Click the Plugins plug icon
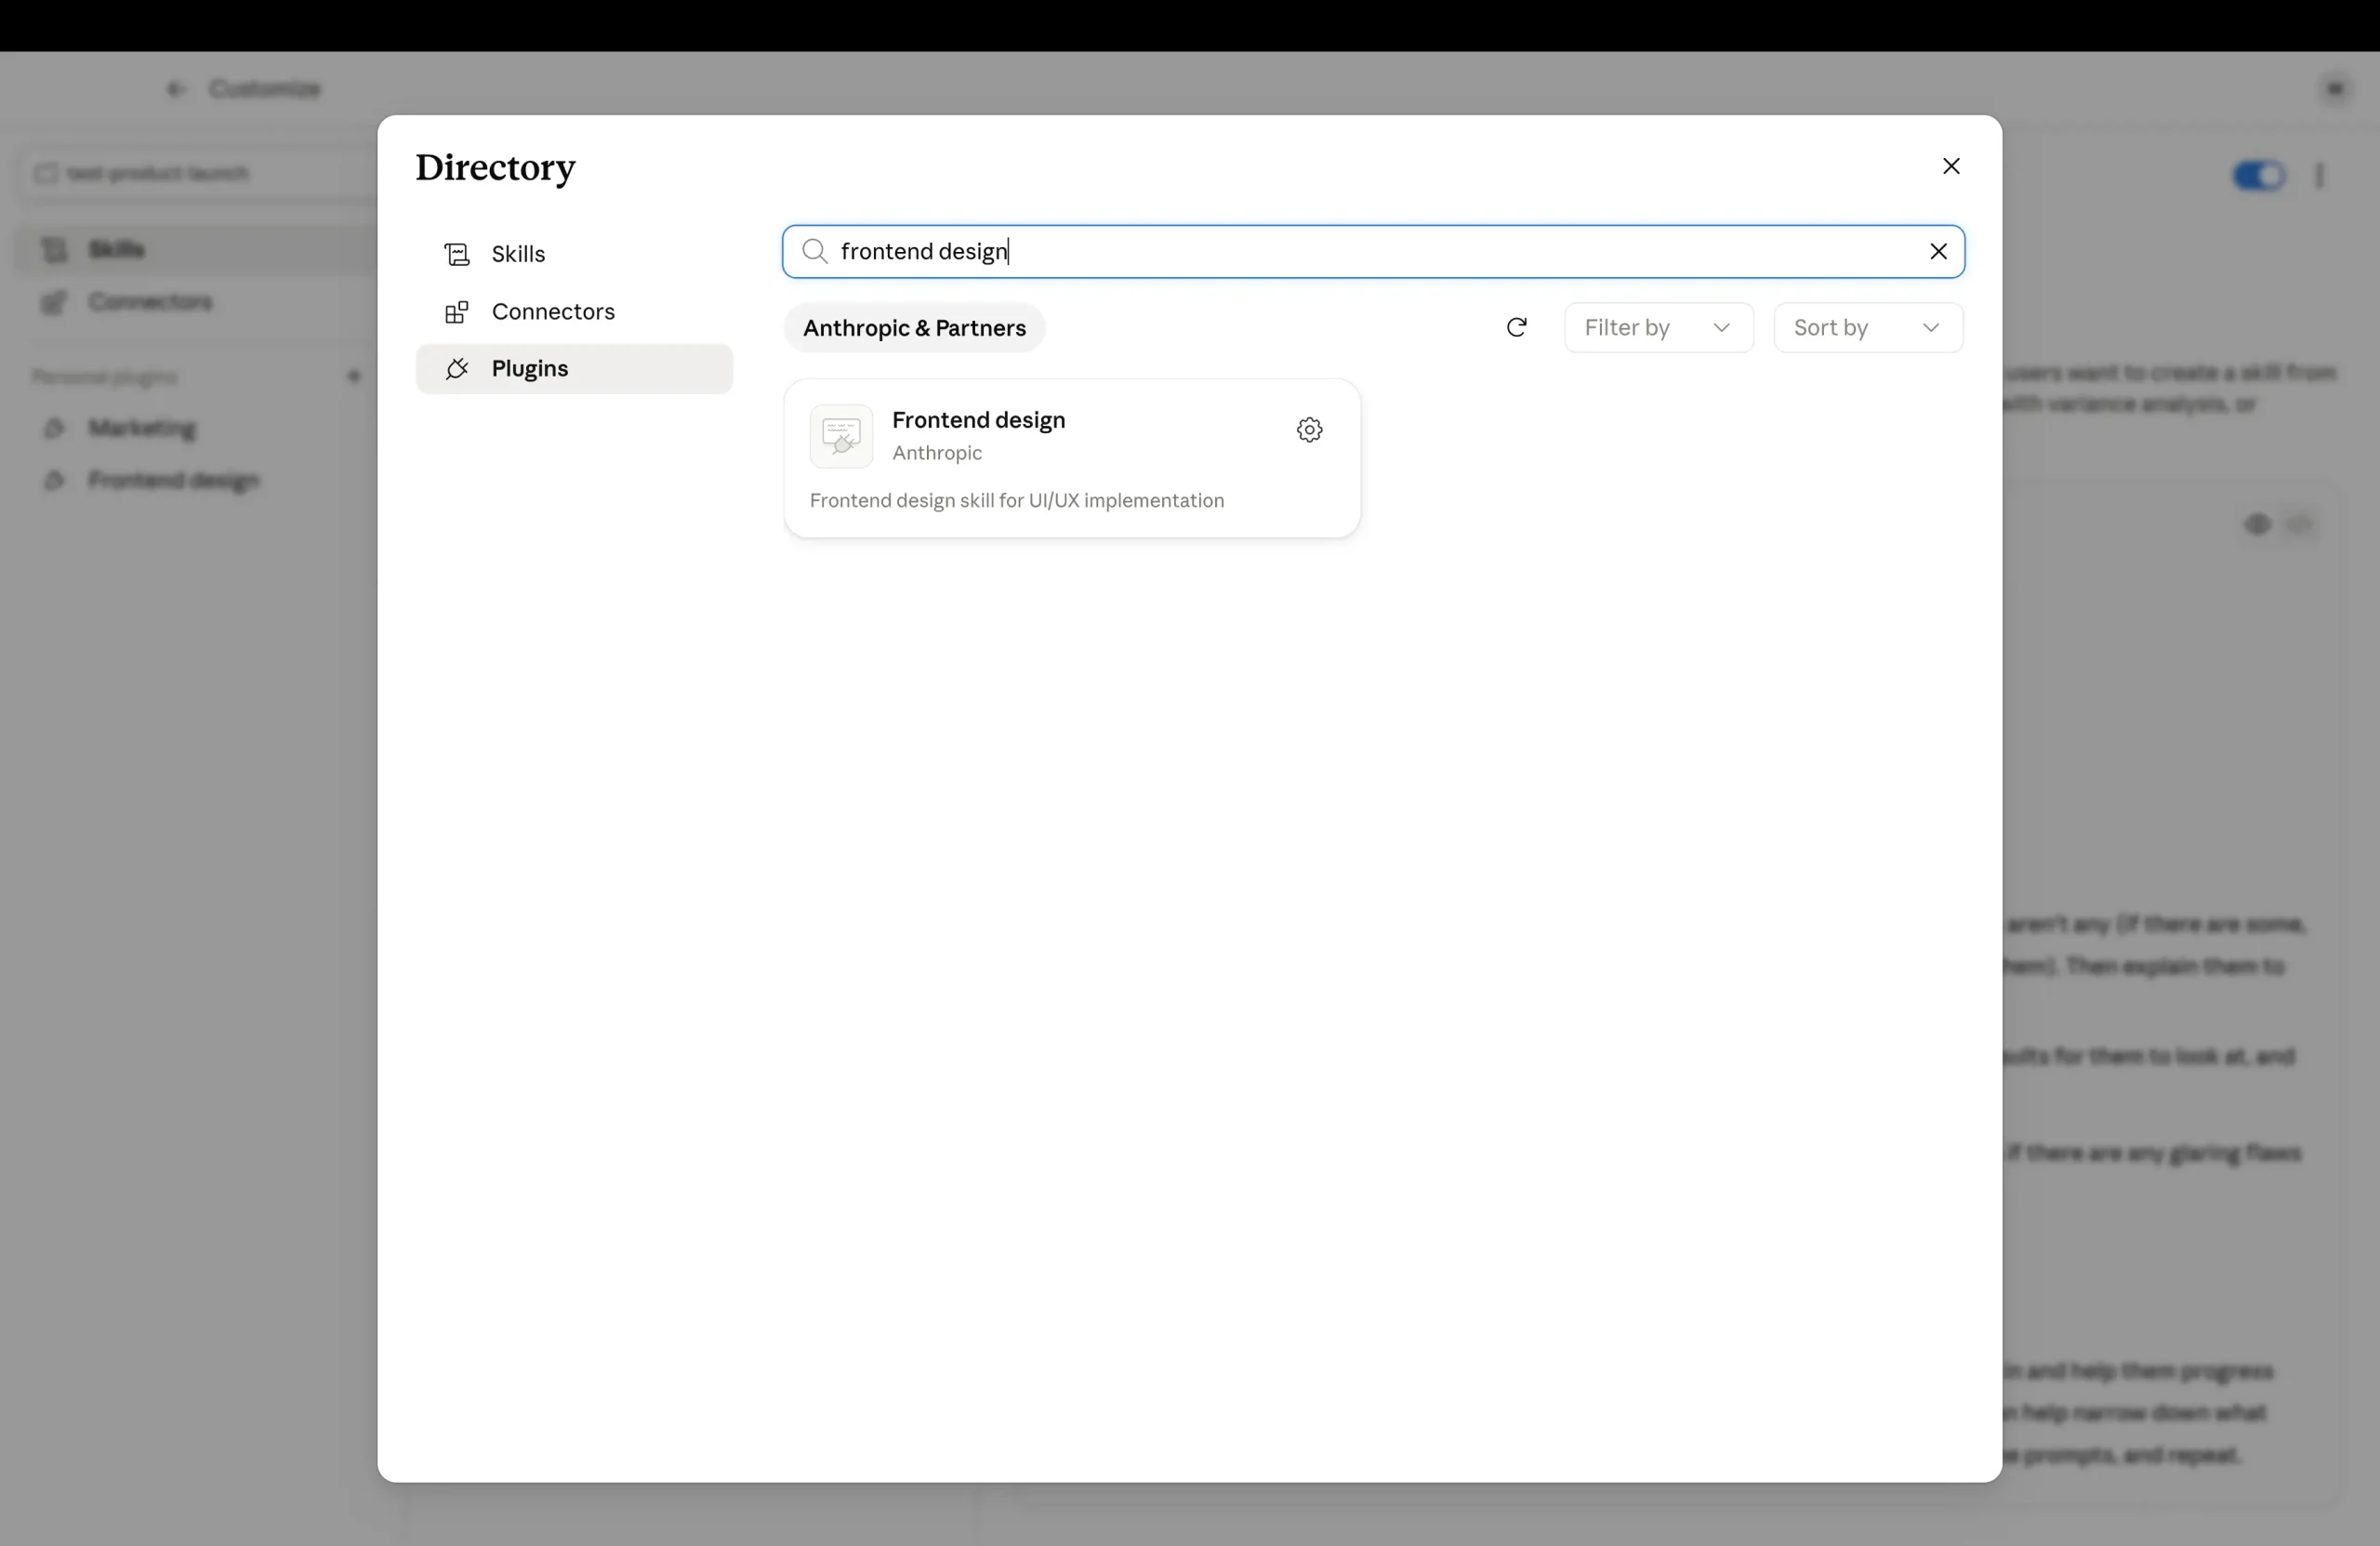The image size is (2380, 1546). coord(457,369)
